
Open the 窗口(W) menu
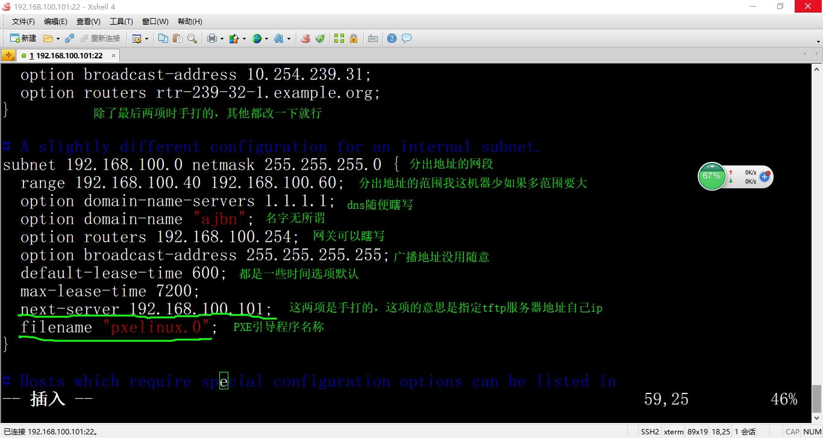tap(155, 22)
